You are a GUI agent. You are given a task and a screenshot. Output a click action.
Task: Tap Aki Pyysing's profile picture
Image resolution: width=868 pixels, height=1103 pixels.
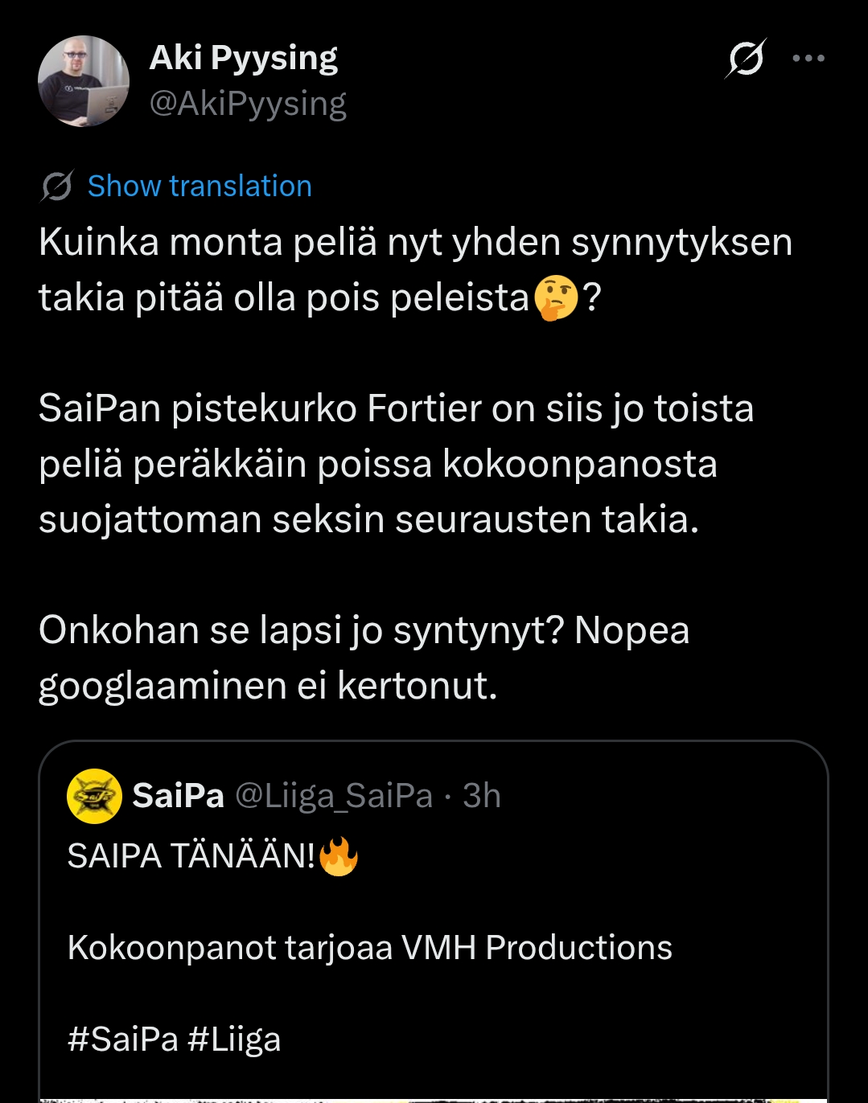click(84, 81)
